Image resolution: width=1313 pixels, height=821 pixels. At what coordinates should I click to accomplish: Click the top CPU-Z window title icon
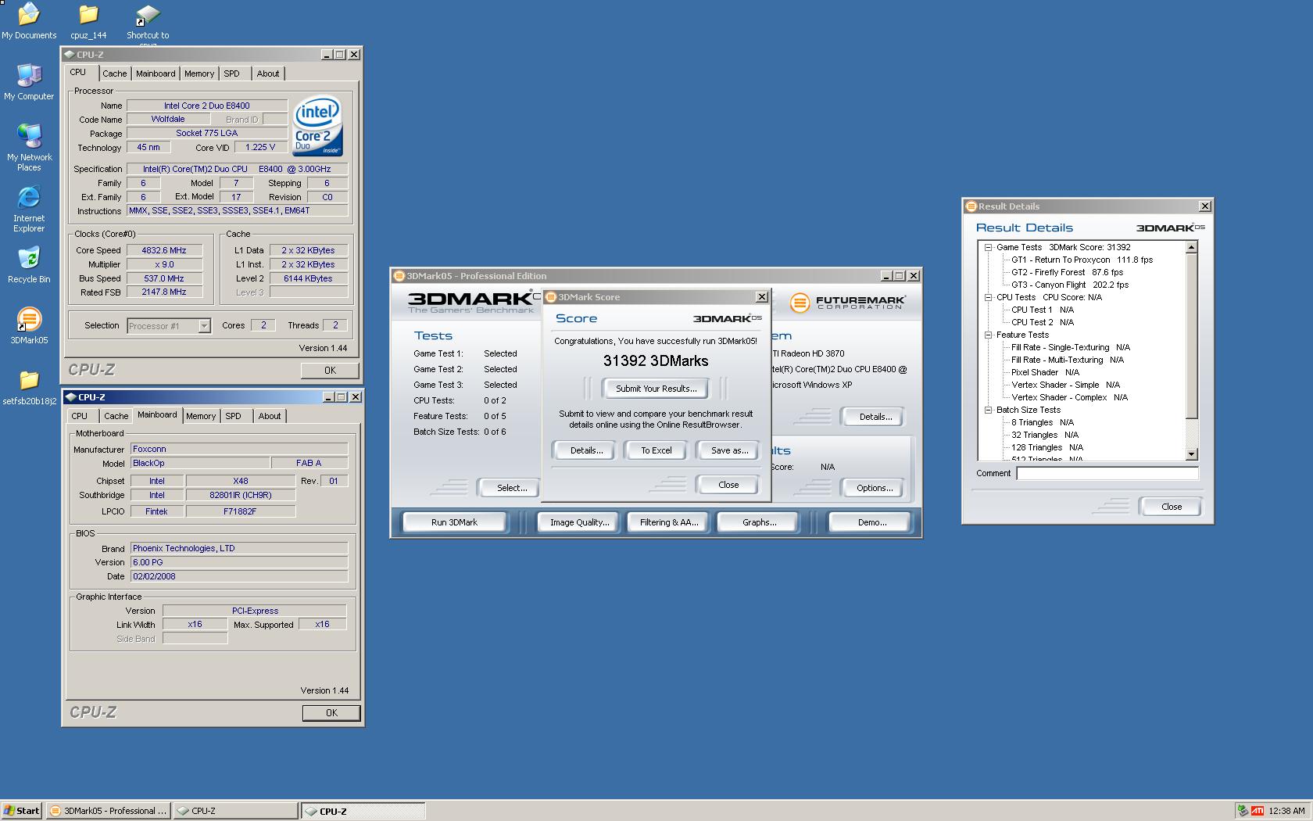[70, 55]
